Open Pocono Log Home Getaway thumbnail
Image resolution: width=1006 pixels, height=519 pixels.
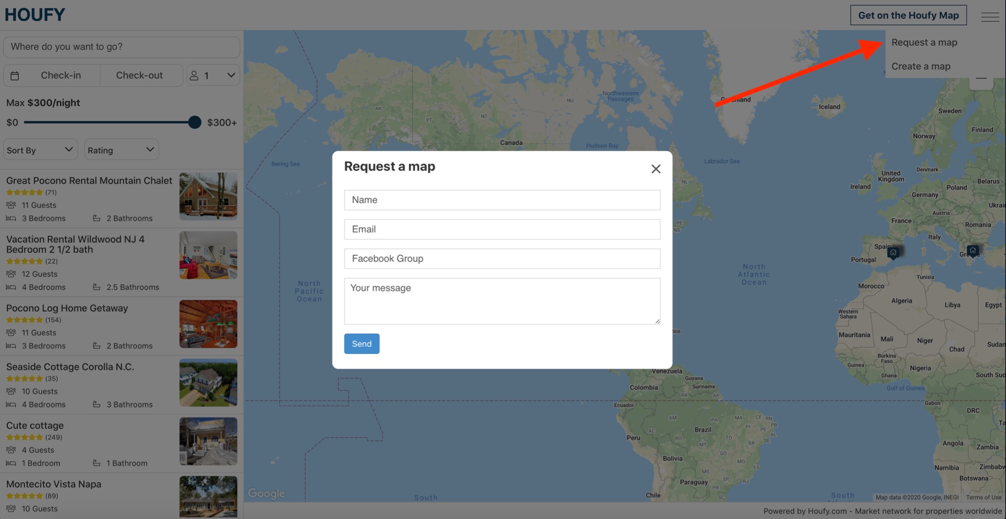pos(208,324)
